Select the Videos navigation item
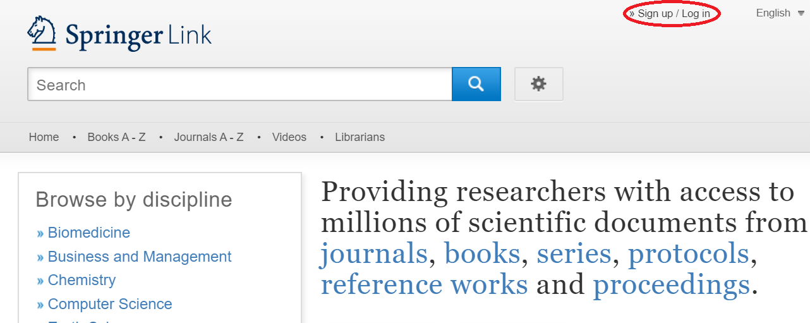 tap(289, 137)
